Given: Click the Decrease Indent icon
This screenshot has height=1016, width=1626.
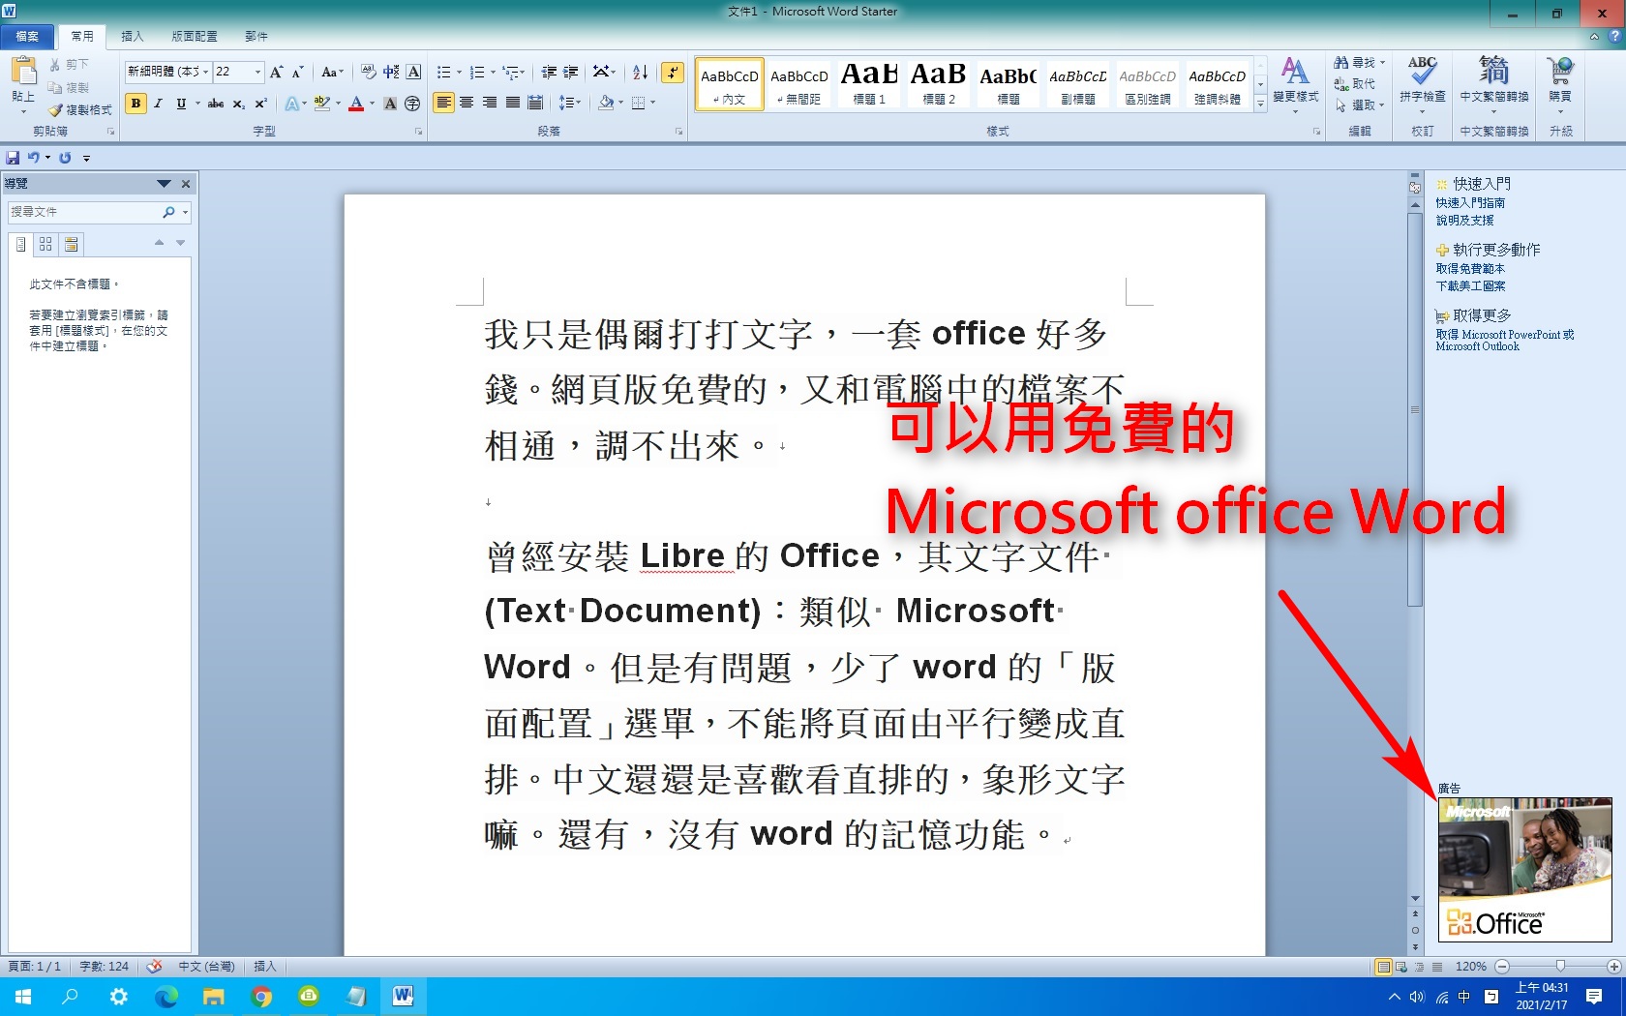Looking at the screenshot, I should [549, 72].
